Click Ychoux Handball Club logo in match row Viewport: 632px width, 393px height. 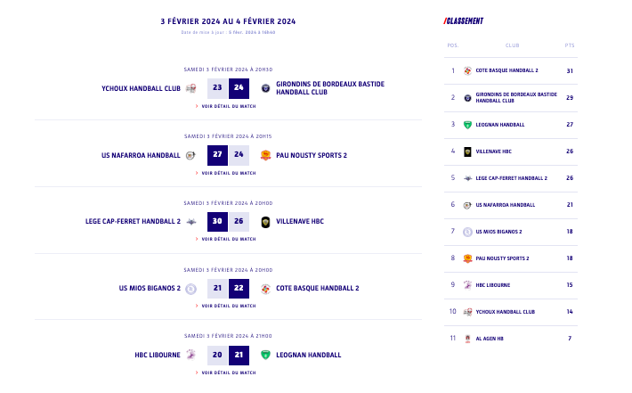pos(191,88)
